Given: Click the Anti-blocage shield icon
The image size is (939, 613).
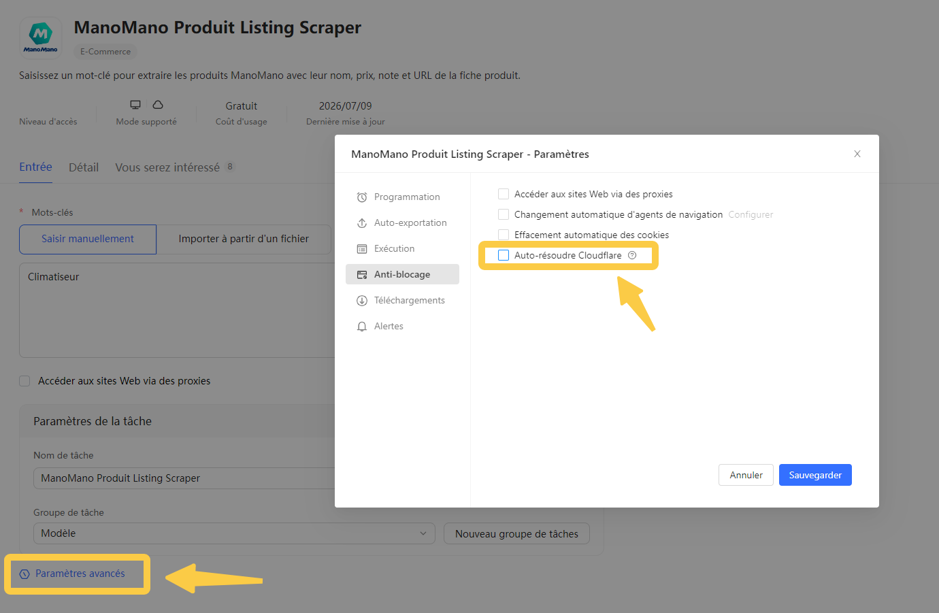Looking at the screenshot, I should 362,275.
